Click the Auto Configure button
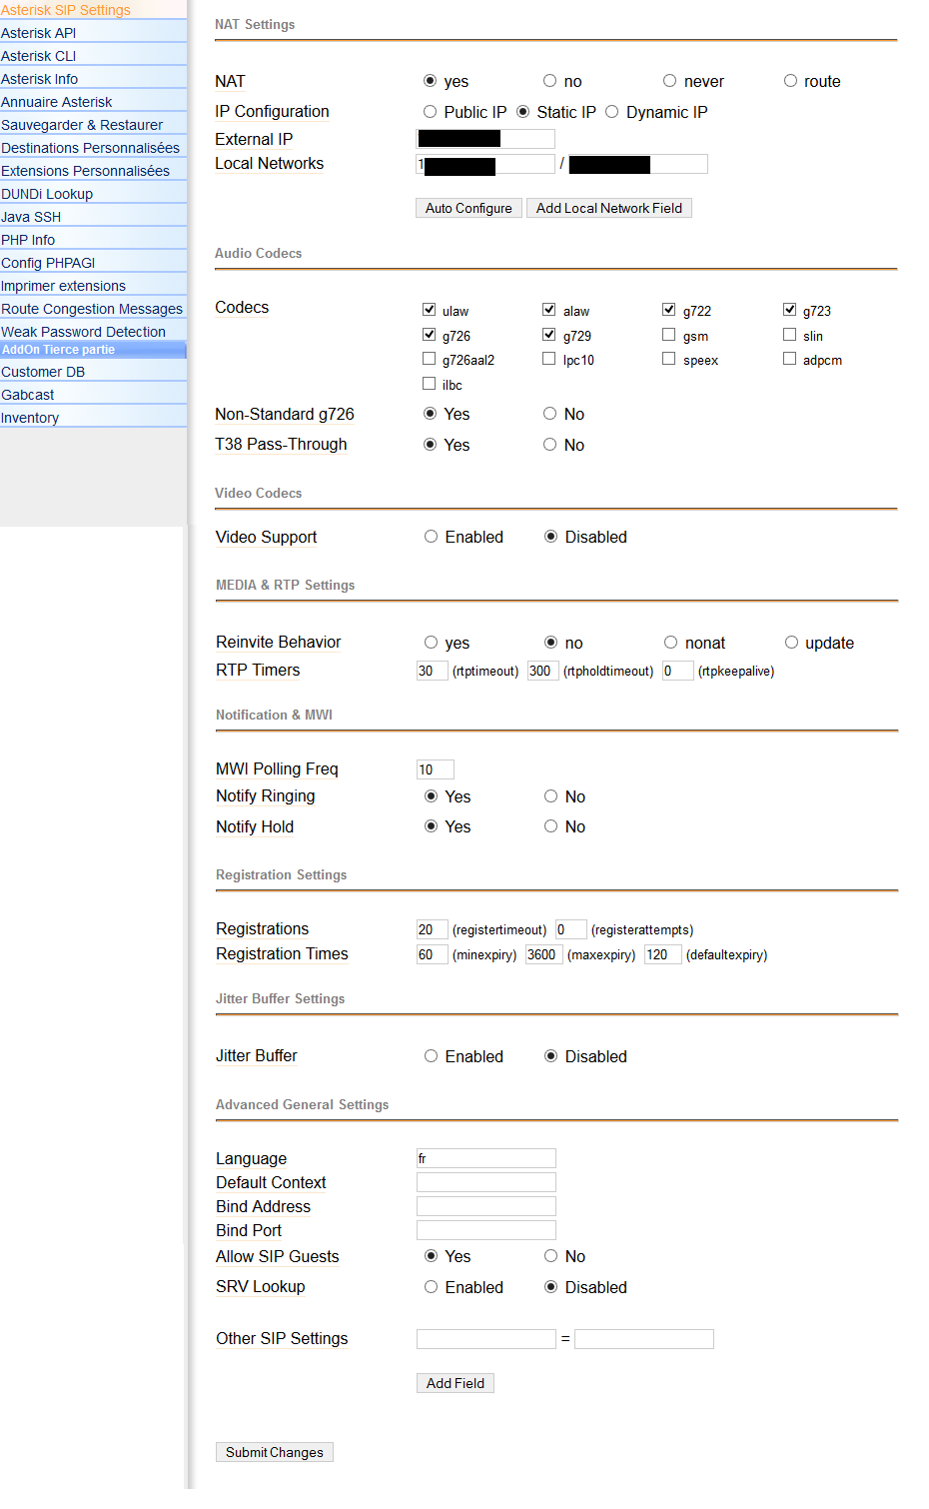Screen dimensions: 929x1509 (468, 208)
